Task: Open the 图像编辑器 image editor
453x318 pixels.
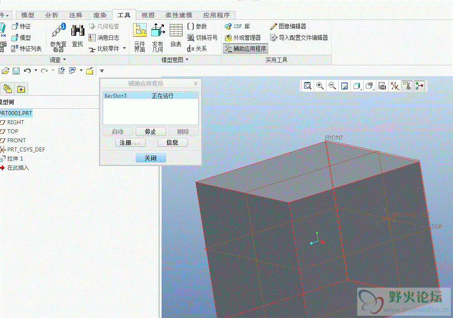Action: [x=288, y=27]
